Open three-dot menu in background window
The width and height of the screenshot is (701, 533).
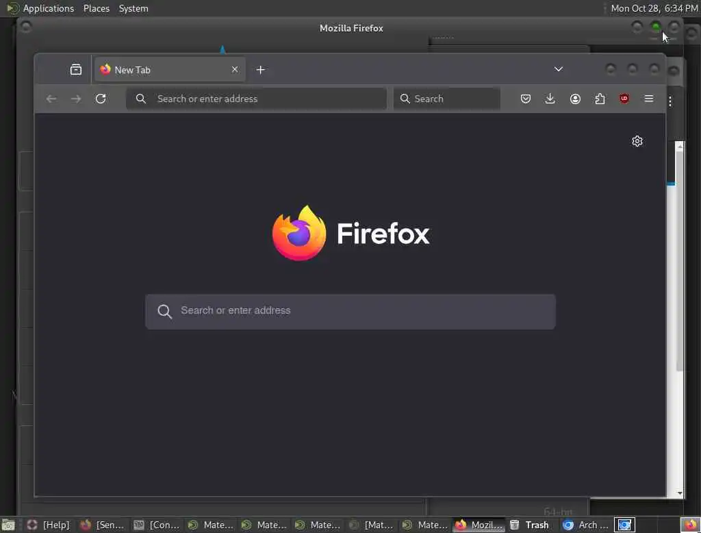point(670,101)
